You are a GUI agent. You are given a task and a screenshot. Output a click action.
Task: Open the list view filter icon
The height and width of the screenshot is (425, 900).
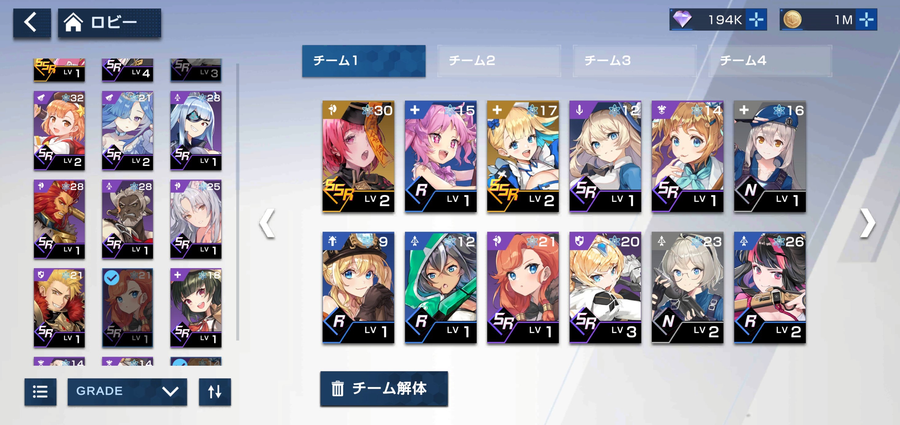41,392
